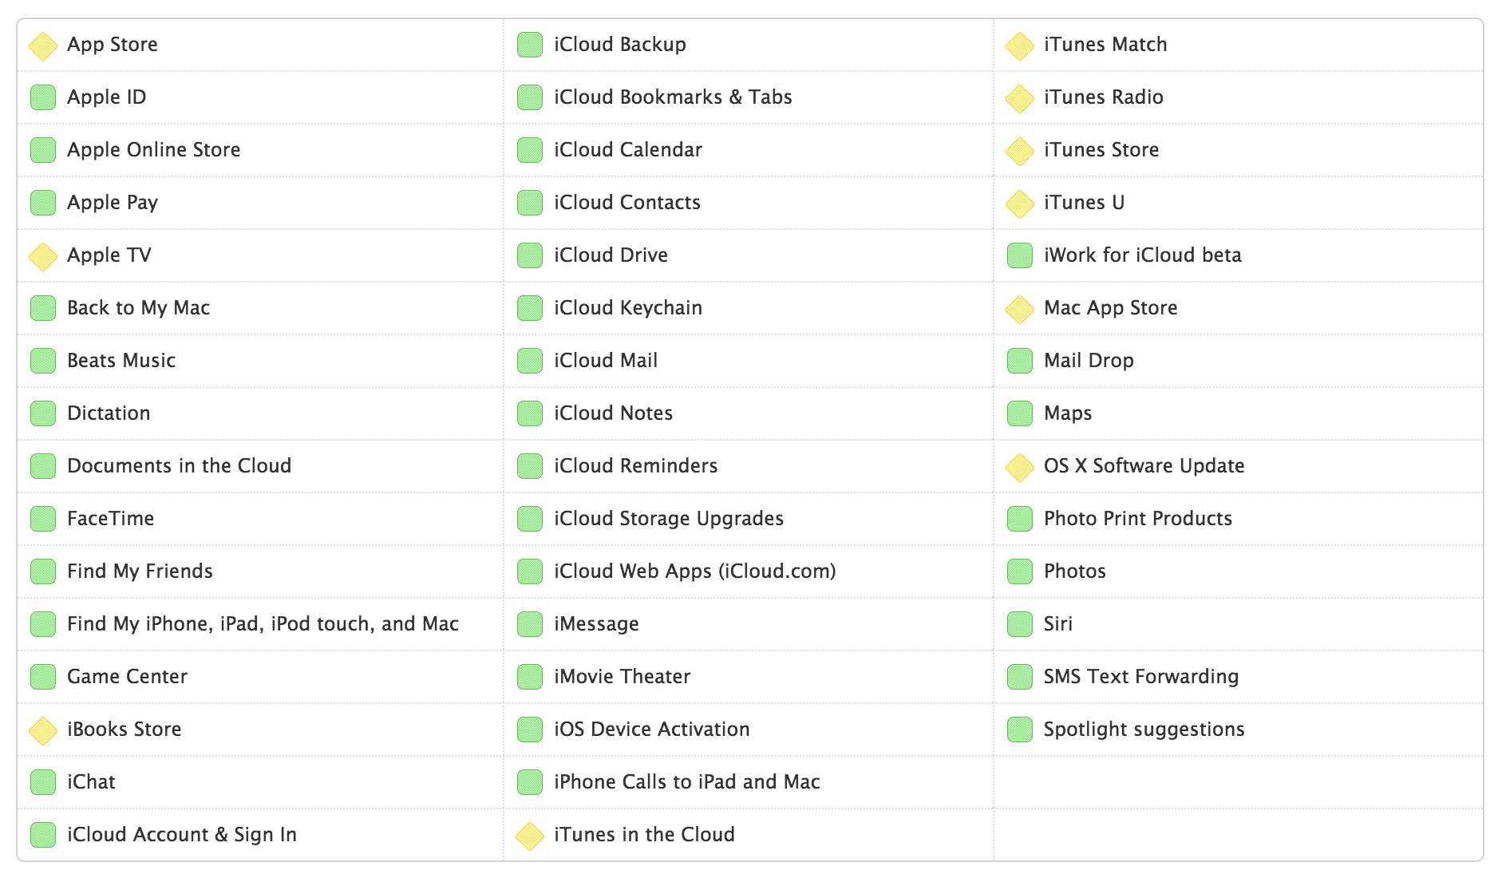
Task: Select the iCloud Drive service entry
Action: (611, 255)
